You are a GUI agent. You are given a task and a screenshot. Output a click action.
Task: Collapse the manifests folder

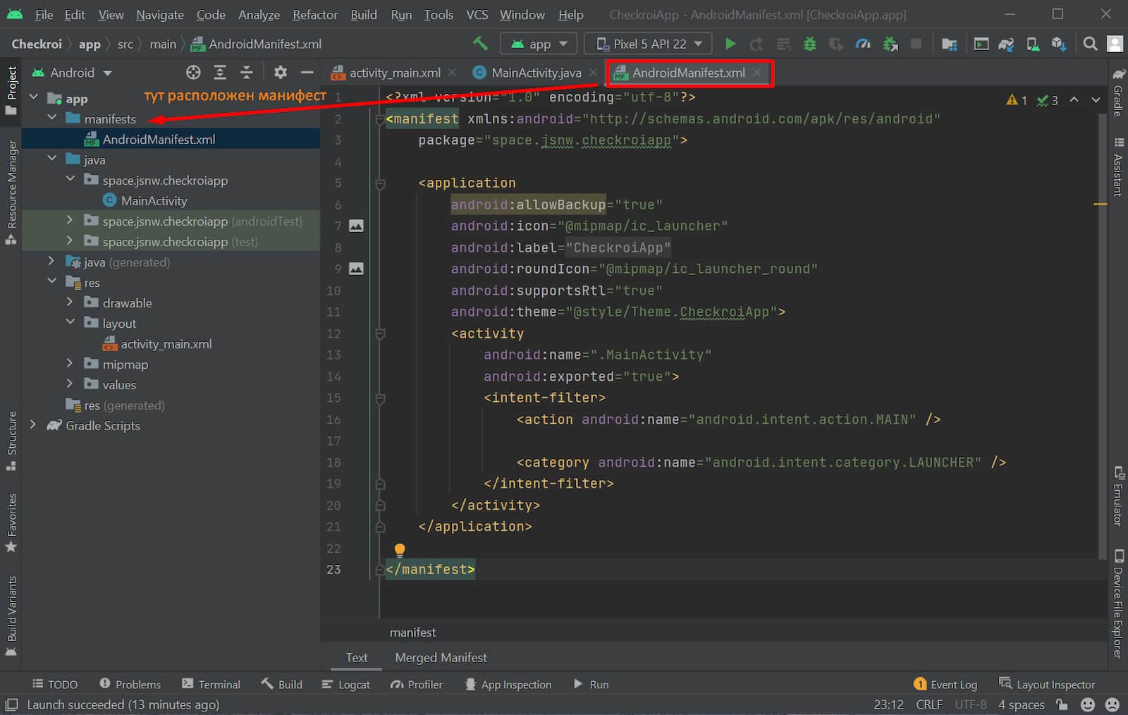point(52,118)
